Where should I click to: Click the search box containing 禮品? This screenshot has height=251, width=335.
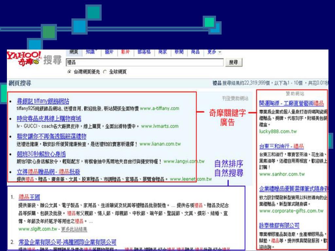pyautogui.click(x=145, y=62)
